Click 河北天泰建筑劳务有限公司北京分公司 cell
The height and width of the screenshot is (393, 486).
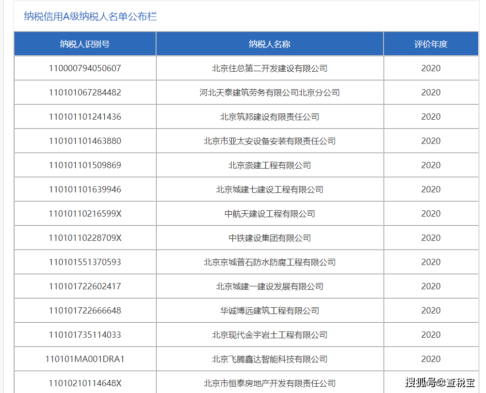270,92
